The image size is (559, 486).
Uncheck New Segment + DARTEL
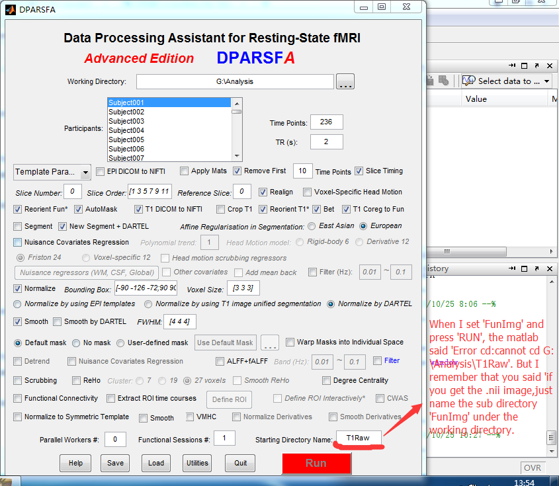62,226
